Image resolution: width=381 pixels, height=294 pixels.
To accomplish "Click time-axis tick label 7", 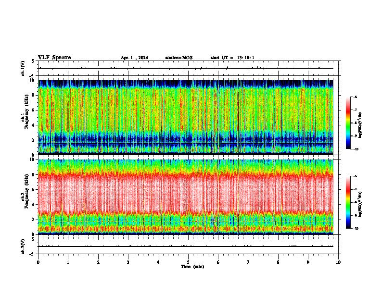I will (x=248, y=262).
